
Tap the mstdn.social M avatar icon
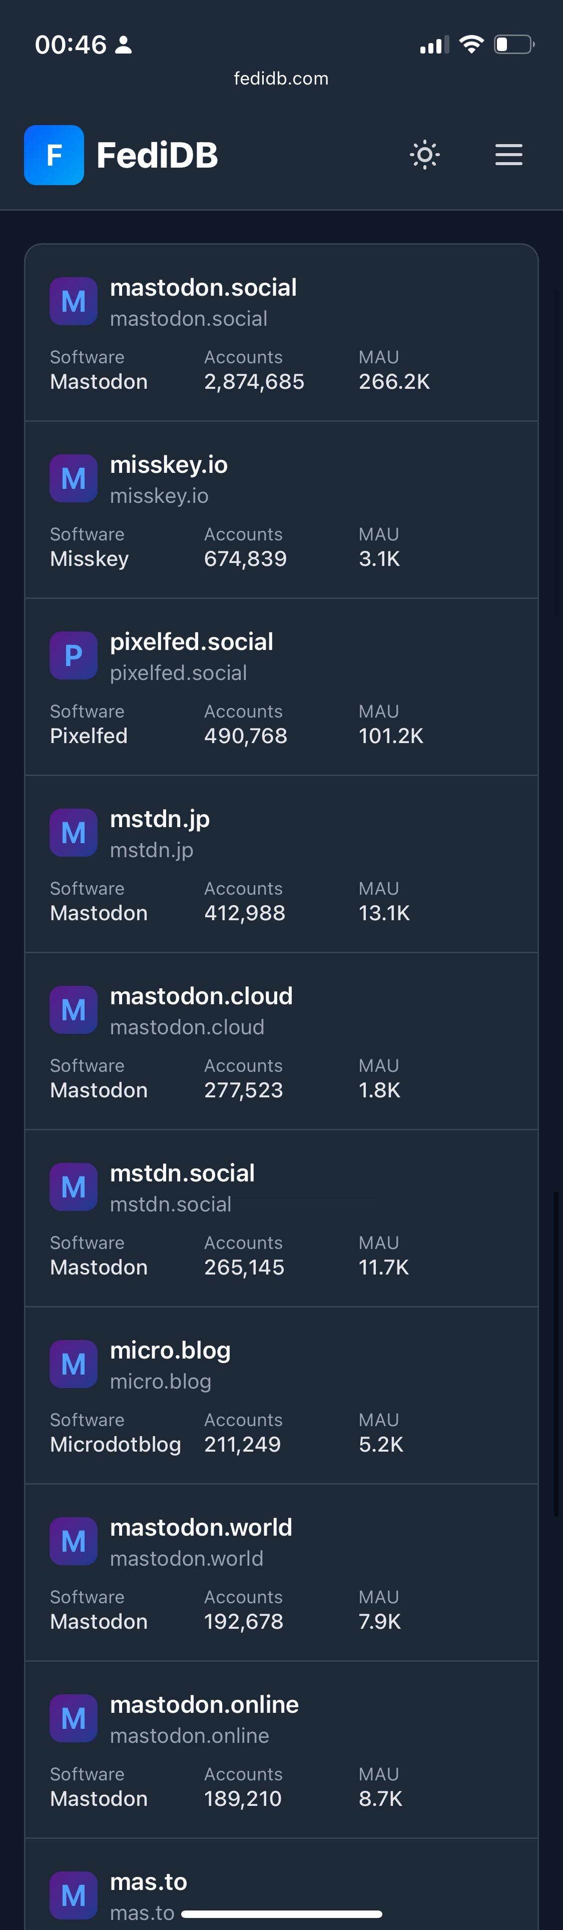pos(74,1187)
